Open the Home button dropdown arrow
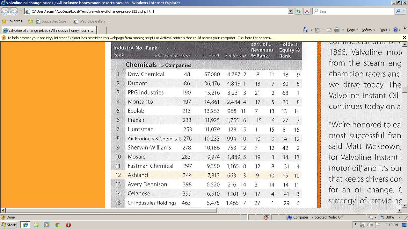The width and height of the screenshot is (408, 229). [x=311, y=30]
